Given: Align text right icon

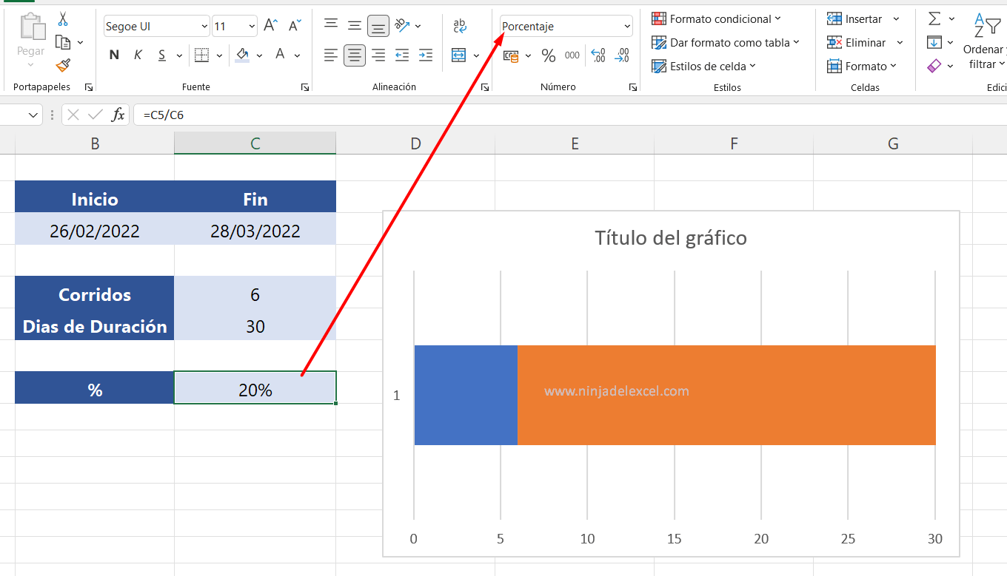Looking at the screenshot, I should pyautogui.click(x=378, y=55).
